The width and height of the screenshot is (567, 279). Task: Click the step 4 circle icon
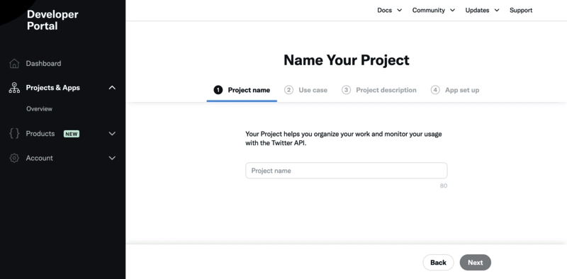coord(435,90)
